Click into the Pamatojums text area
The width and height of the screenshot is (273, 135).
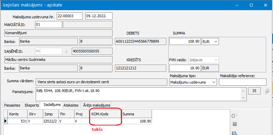tap(138, 94)
